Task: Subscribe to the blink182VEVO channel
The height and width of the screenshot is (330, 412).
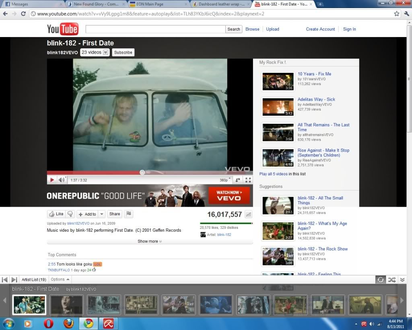Action: coord(123,52)
